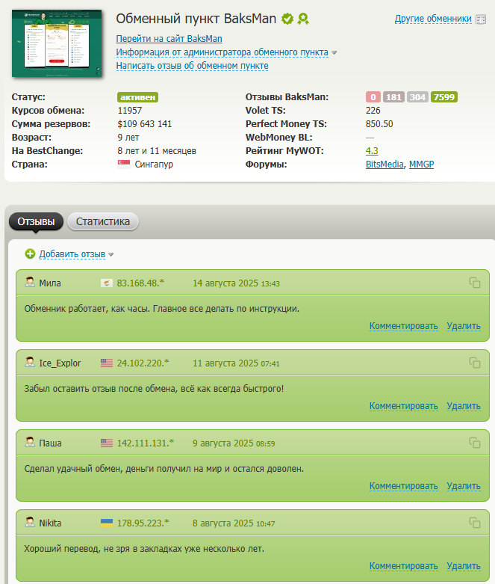Image resolution: width=495 pixels, height=584 pixels.
Task: Switch to the Статистика tab
Action: pos(103,221)
